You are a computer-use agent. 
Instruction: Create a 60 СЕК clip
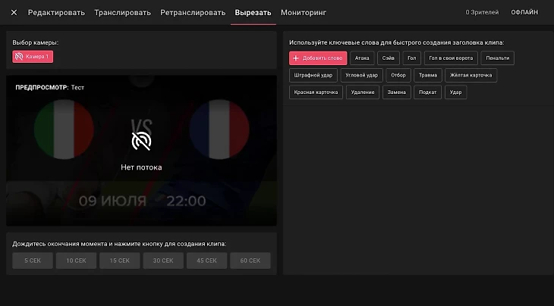coord(250,261)
